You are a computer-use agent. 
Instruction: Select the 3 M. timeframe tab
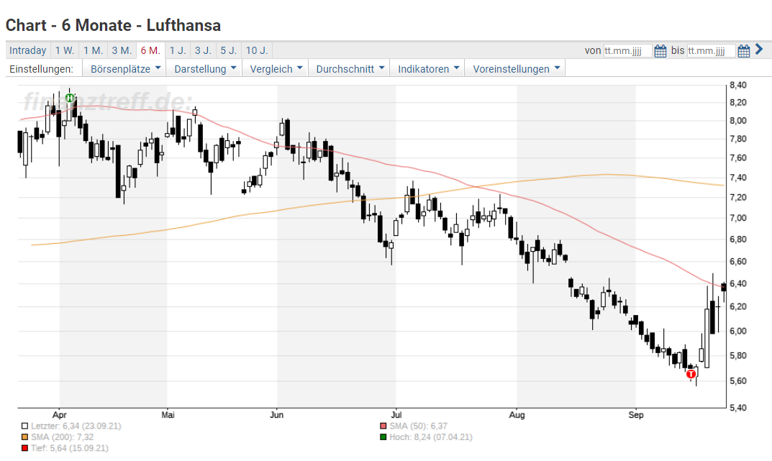coord(122,50)
